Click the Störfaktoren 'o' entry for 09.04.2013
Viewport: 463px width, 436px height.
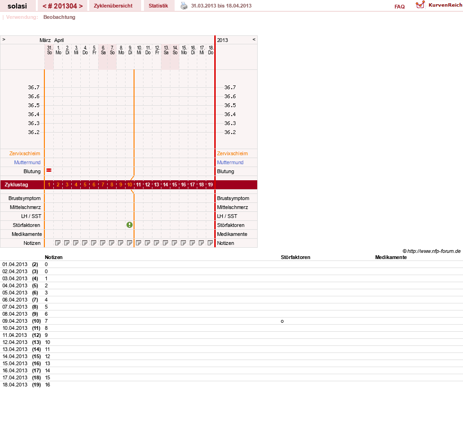[282, 321]
